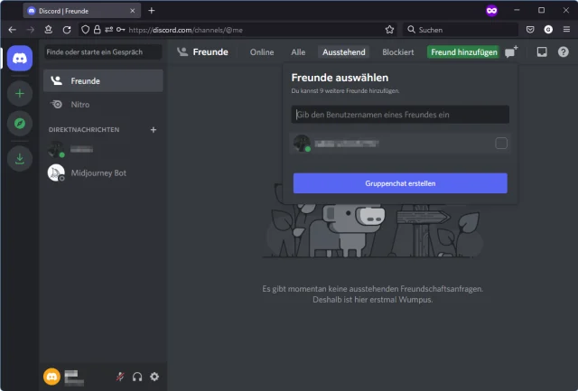This screenshot has height=391, width=578.
Task: Select Nitro in the sidebar
Action: [80, 105]
